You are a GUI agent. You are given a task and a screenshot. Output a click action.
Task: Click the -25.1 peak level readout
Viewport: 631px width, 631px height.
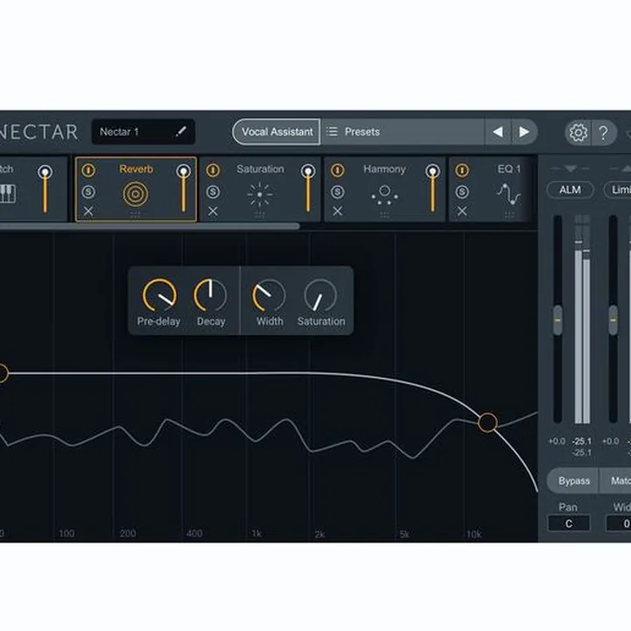(582, 441)
